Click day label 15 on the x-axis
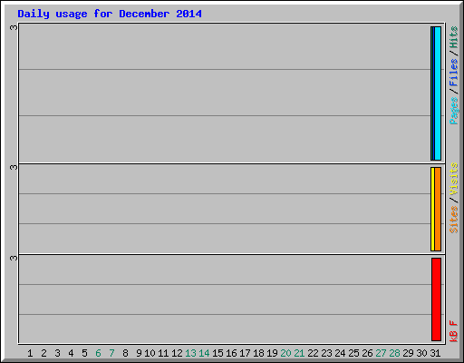The image size is (464, 363). point(217,353)
